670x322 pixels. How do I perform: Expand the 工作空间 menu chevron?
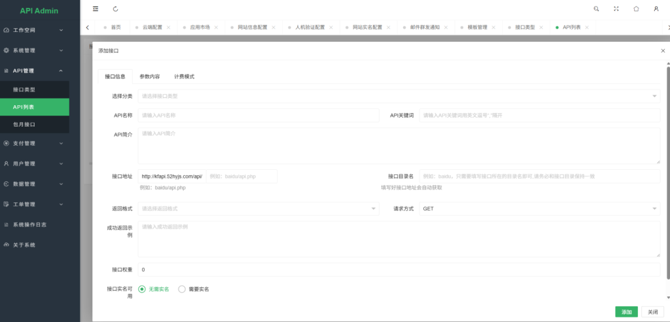click(61, 30)
